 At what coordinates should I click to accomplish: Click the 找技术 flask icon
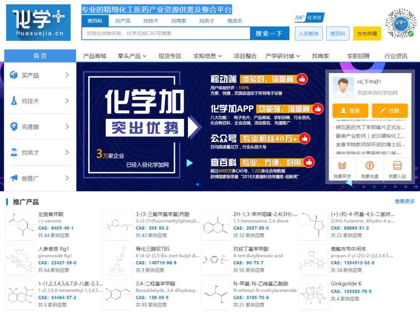(x=14, y=101)
